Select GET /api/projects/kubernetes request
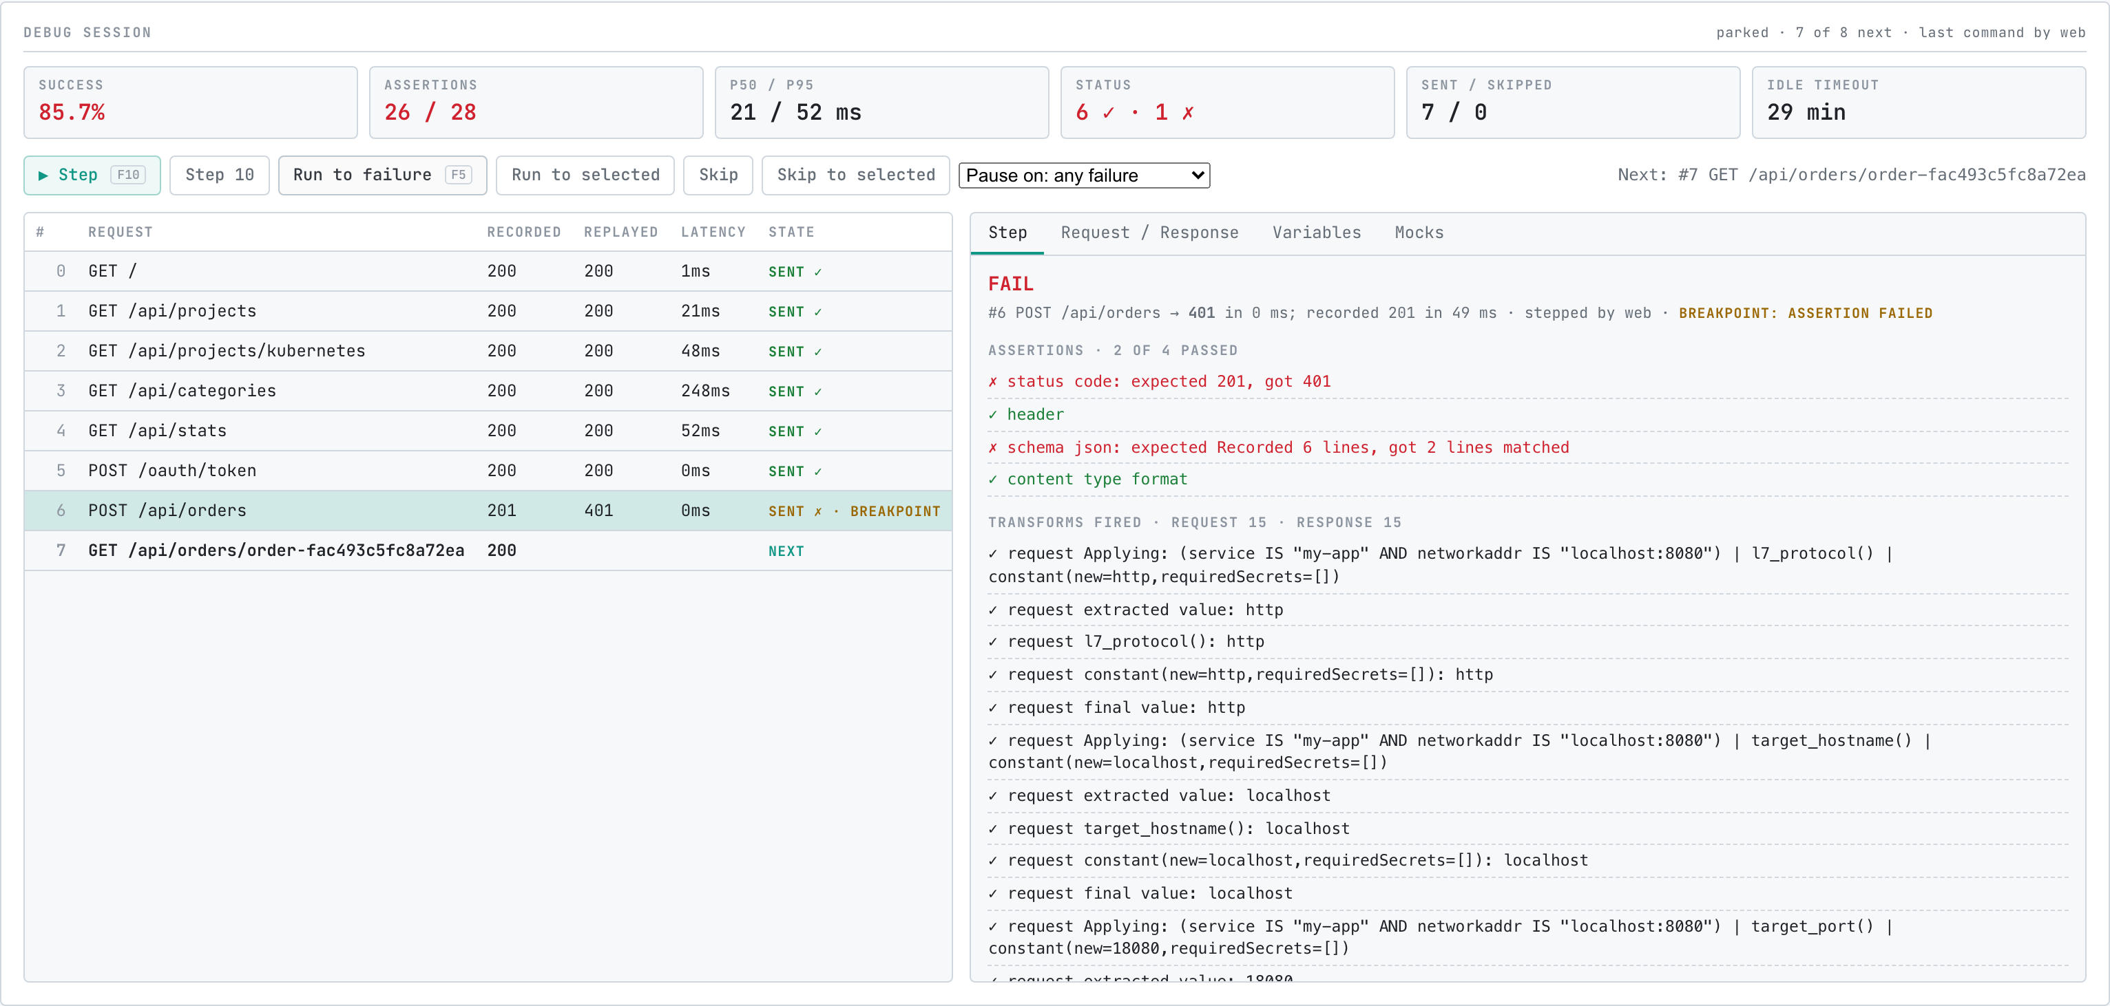 click(488, 351)
